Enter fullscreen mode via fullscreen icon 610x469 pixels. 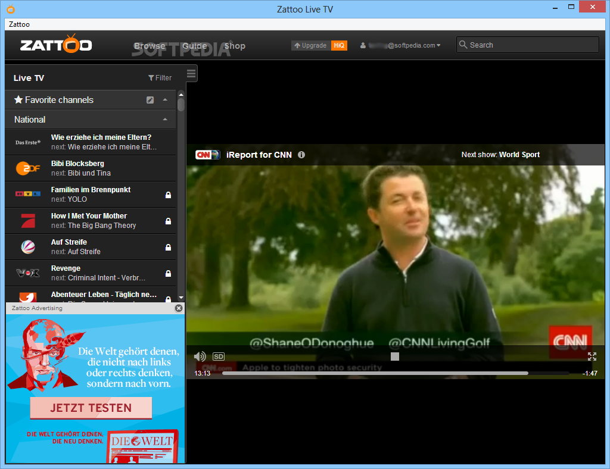592,357
